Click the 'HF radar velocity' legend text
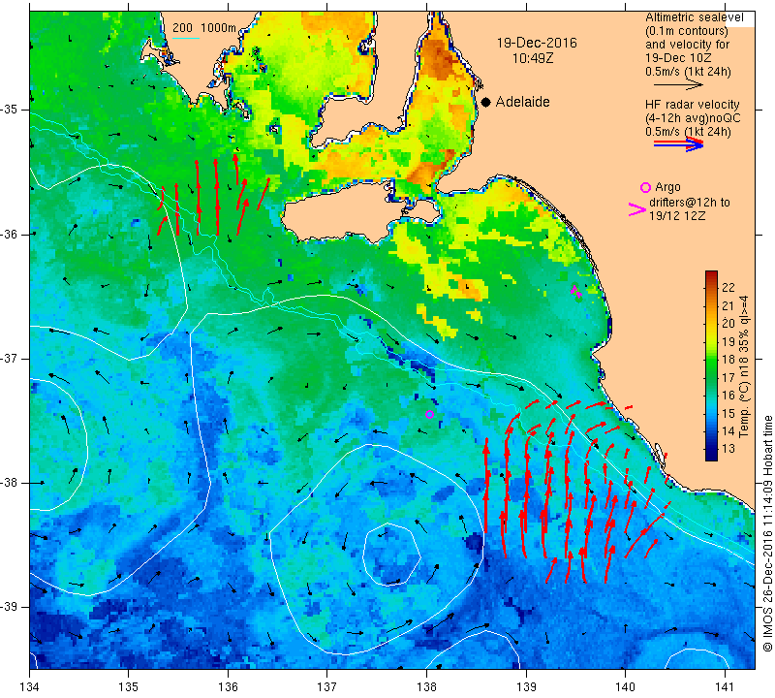Image resolution: width=775 pixels, height=698 pixels. [x=692, y=105]
